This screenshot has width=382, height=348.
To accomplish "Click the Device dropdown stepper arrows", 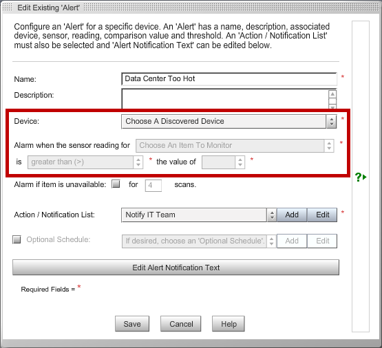I will point(331,121).
